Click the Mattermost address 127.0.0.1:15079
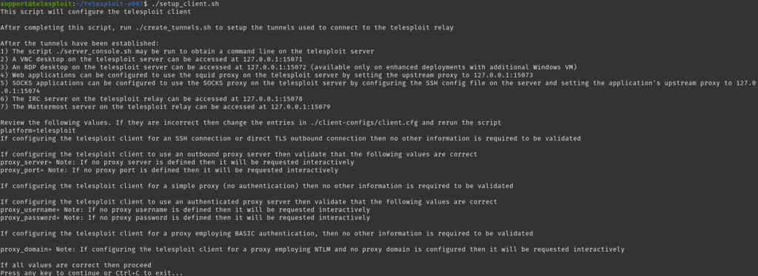This screenshot has width=758, height=276. pos(299,106)
